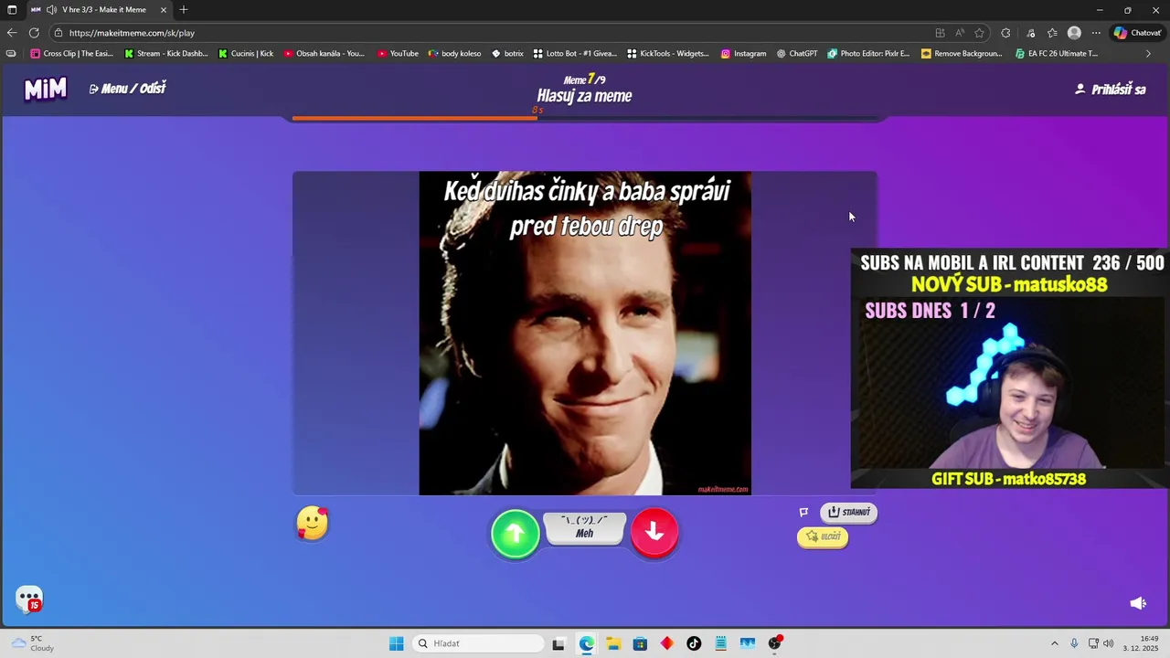Open the weather widget 5°C Cloudy
The width and height of the screenshot is (1170, 658).
pos(33,643)
